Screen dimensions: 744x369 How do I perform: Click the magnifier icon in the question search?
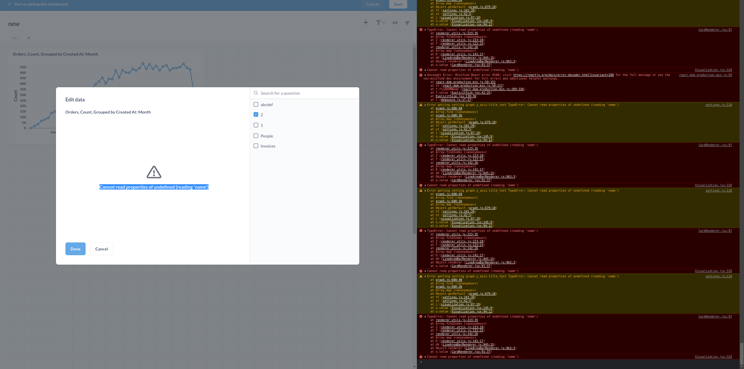256,93
